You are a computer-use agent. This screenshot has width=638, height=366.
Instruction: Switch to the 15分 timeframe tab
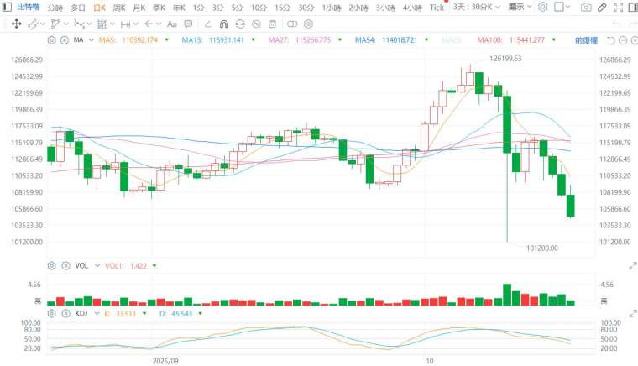click(x=281, y=8)
